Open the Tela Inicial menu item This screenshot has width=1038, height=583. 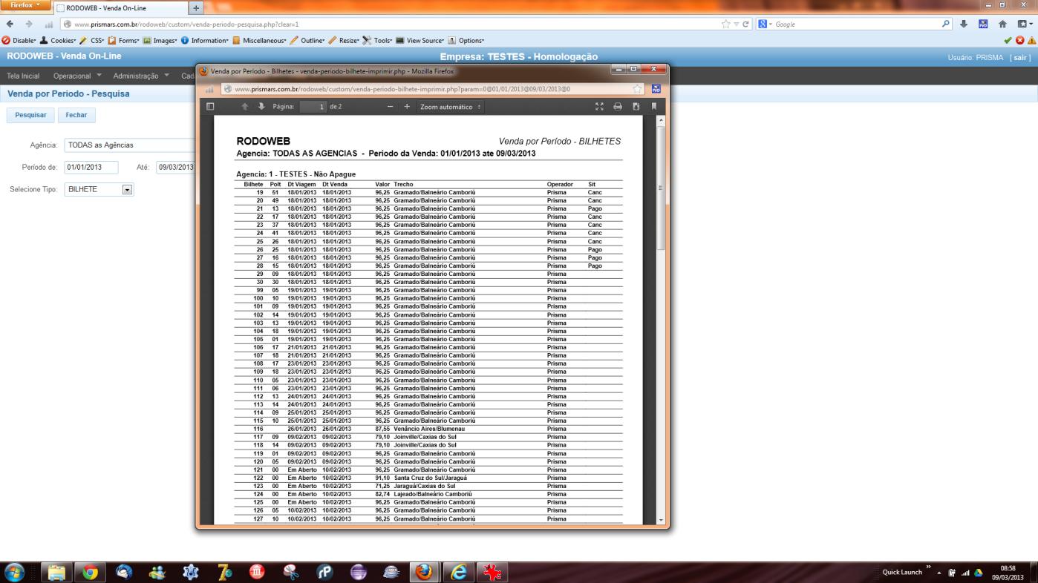[x=23, y=76]
